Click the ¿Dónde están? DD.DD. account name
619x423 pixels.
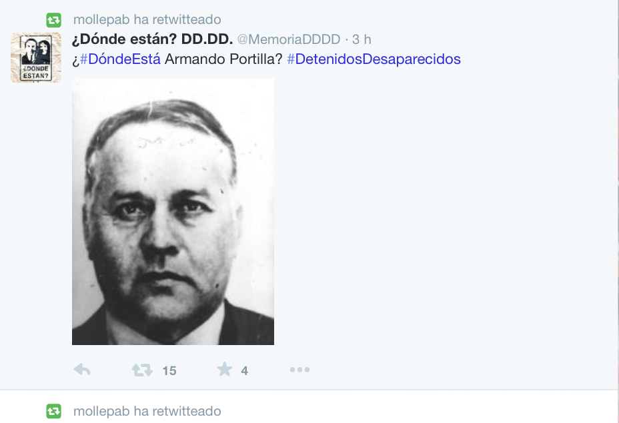[x=152, y=39]
